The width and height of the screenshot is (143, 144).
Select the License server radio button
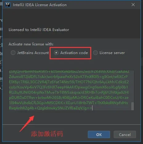tap(95, 53)
